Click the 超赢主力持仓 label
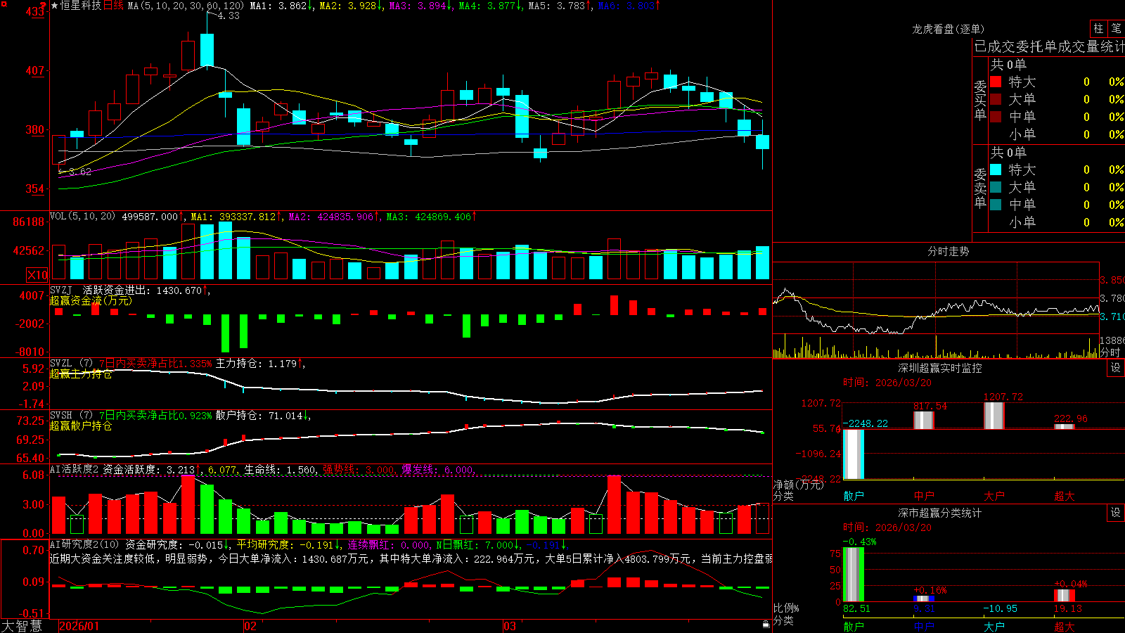 click(81, 373)
